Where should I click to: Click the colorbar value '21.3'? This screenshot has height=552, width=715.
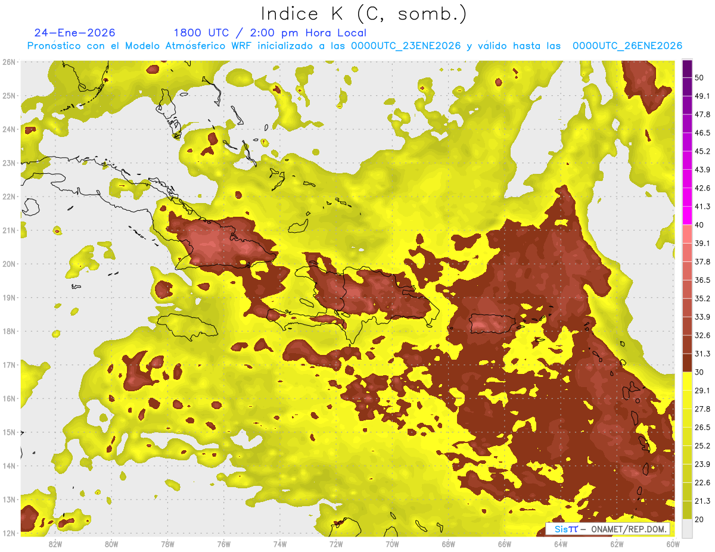702,501
